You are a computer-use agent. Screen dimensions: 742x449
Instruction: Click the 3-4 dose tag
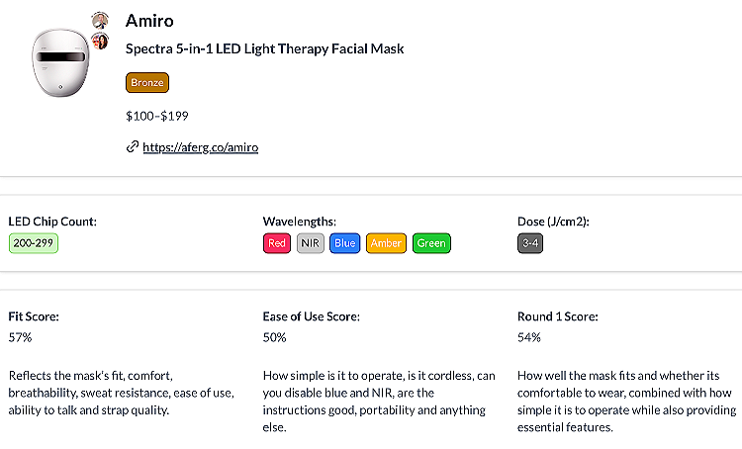(530, 242)
